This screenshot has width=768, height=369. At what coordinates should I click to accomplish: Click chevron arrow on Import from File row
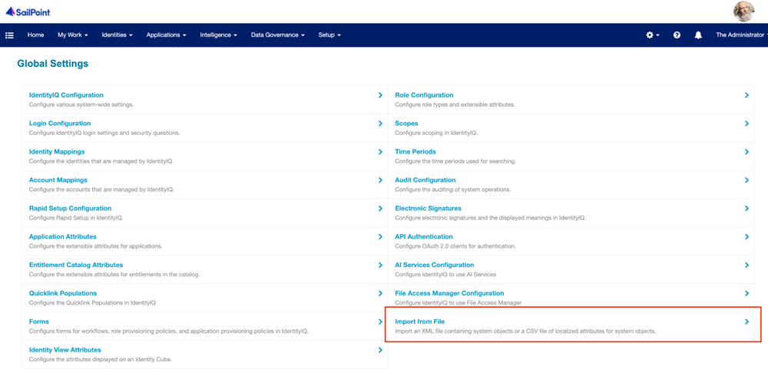747,322
